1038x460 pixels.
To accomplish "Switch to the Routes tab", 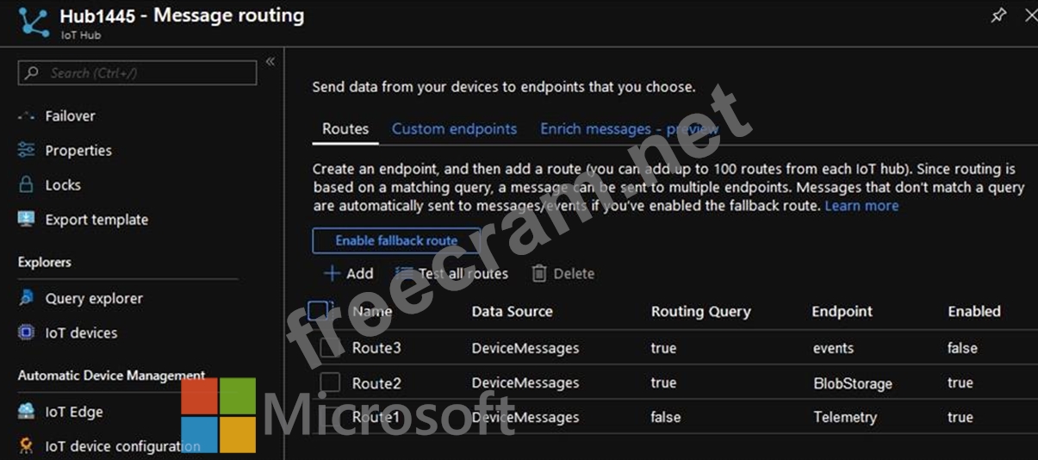I will [345, 129].
